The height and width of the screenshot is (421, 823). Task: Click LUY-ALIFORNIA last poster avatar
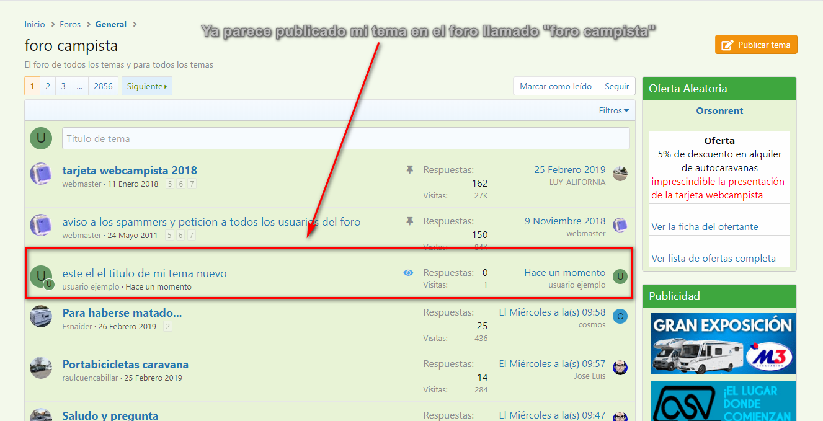(620, 174)
